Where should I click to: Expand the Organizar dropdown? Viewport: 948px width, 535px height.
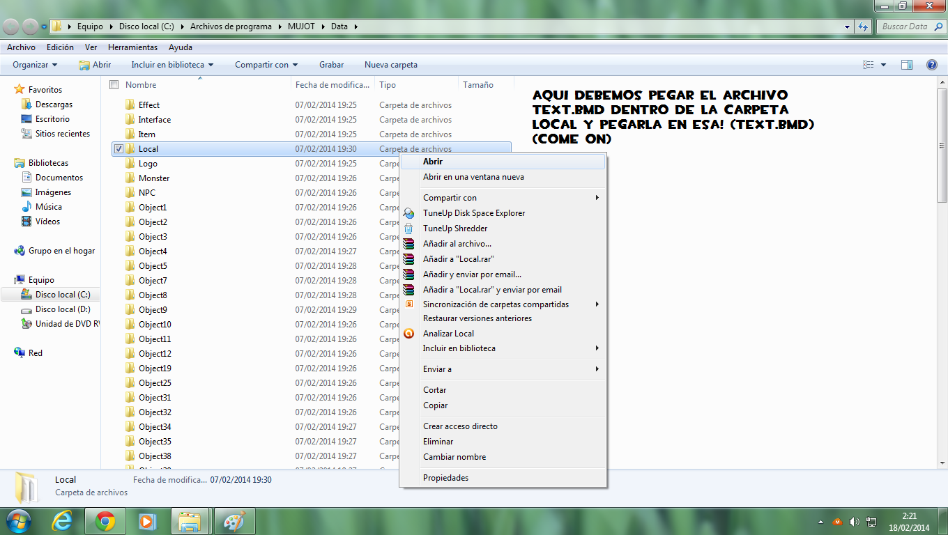(x=35, y=65)
